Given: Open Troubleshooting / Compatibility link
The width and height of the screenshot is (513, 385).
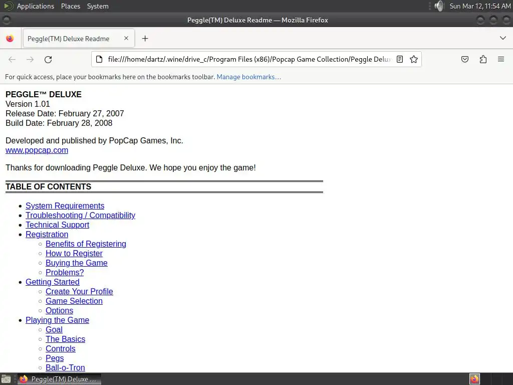Looking at the screenshot, I should pyautogui.click(x=80, y=216).
